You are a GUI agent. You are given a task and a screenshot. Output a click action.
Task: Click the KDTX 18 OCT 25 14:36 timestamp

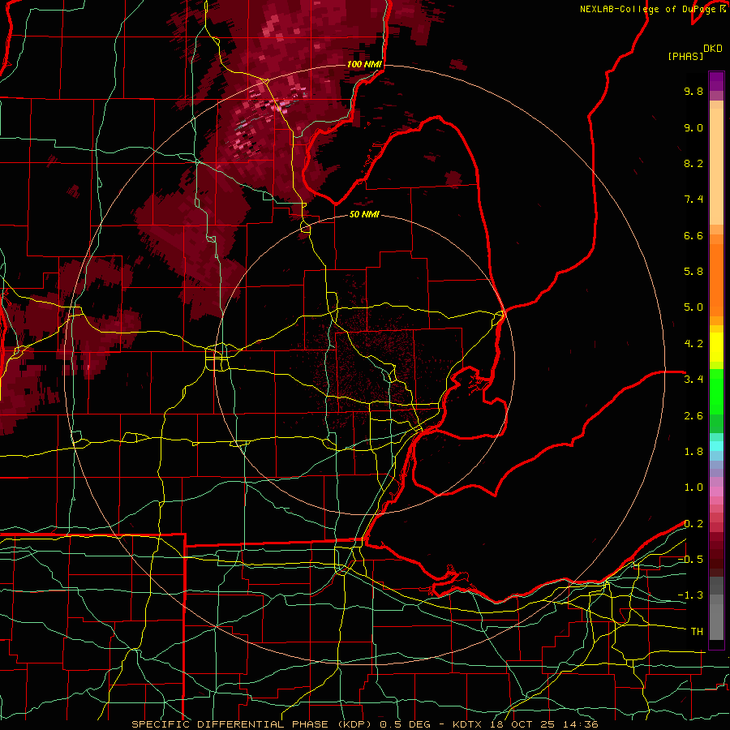(526, 724)
